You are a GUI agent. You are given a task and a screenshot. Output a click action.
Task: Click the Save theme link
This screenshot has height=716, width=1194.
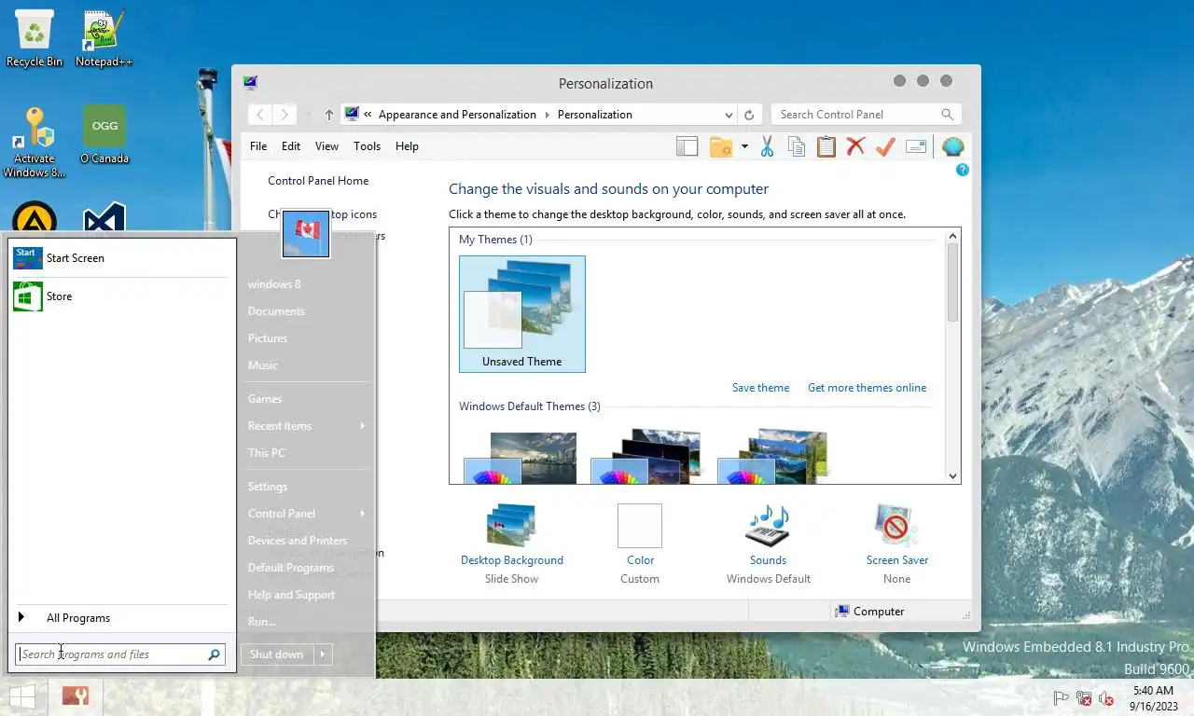click(760, 388)
